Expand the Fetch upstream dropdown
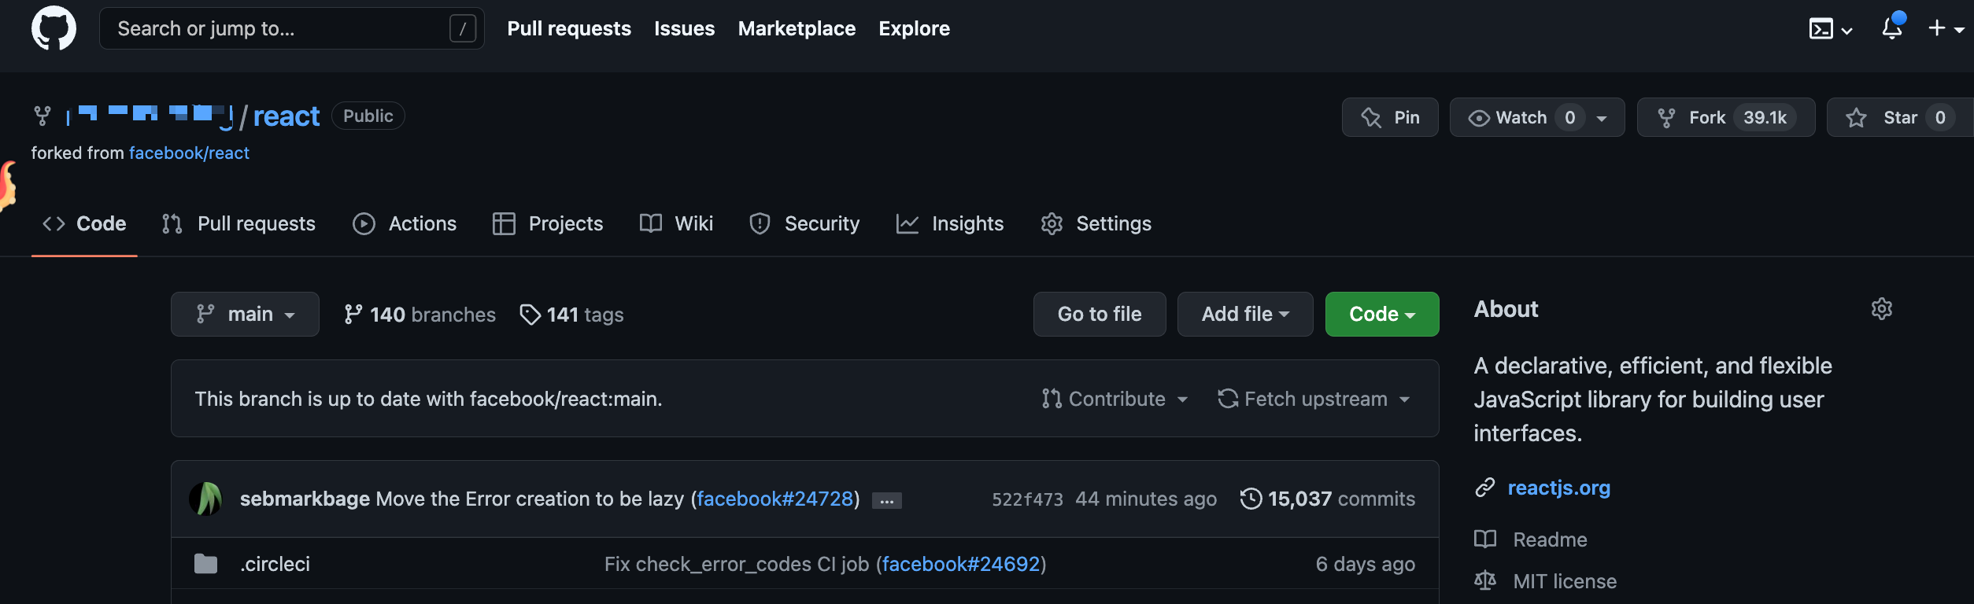 point(1314,399)
